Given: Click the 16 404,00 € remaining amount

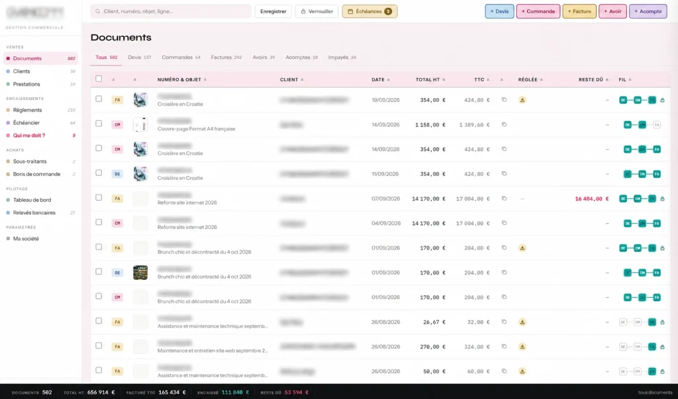Looking at the screenshot, I should (x=591, y=199).
